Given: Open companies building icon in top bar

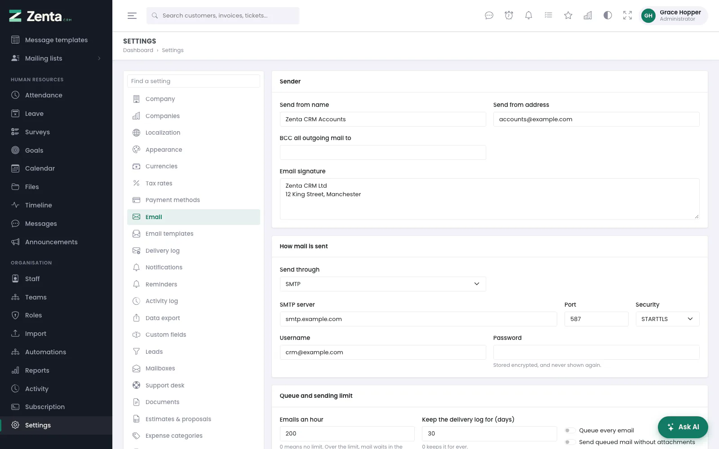Looking at the screenshot, I should click(x=588, y=16).
